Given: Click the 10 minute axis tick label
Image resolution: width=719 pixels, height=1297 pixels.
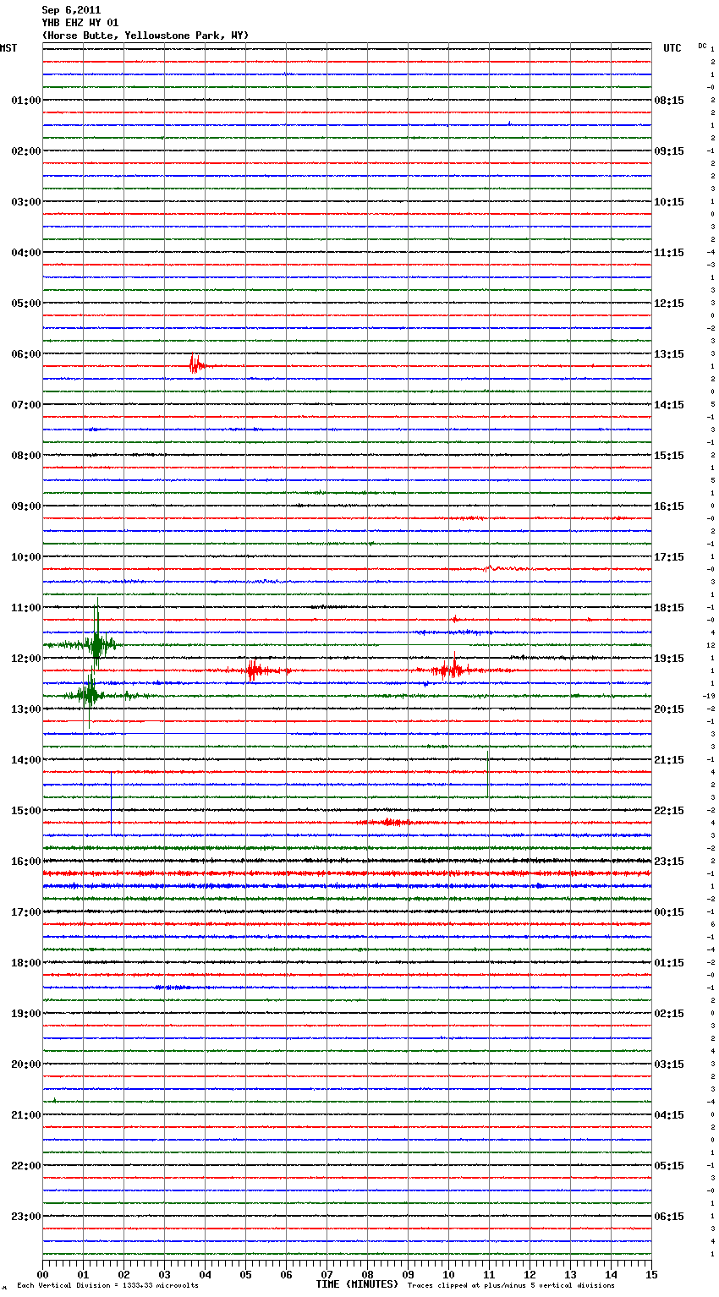Looking at the screenshot, I should pyautogui.click(x=448, y=1274).
